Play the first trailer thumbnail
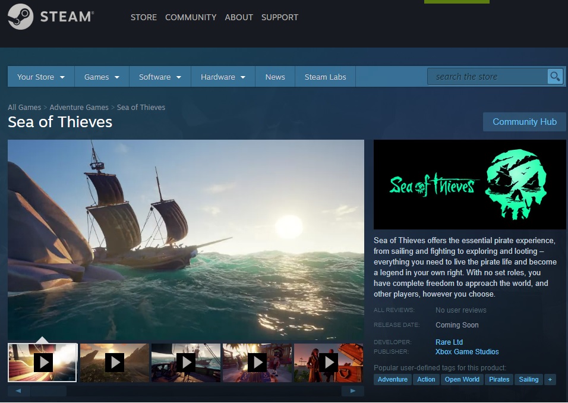Screen dimensions: 568x403 pyautogui.click(x=42, y=363)
